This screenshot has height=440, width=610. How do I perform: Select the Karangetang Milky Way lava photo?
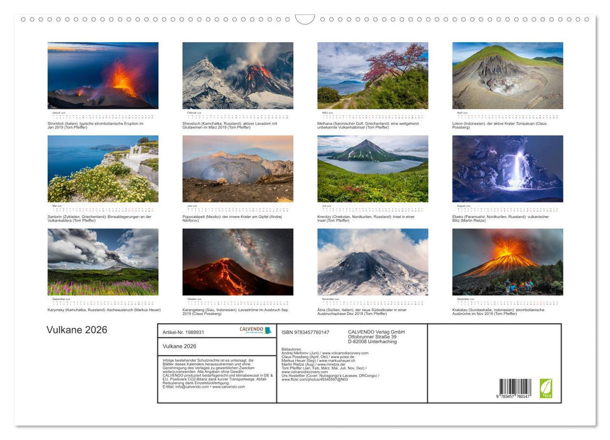[237, 261]
